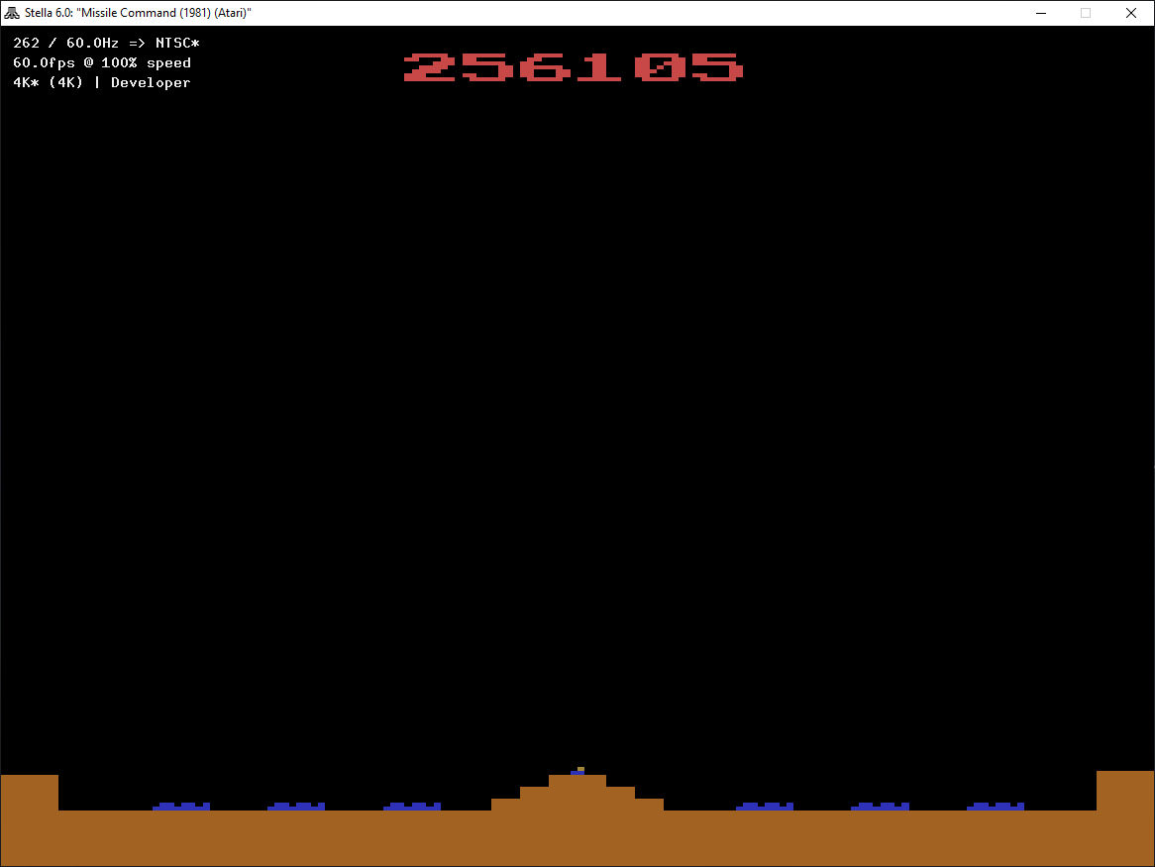
Task: Click the missile base cursor atop center hill
Action: point(578,771)
